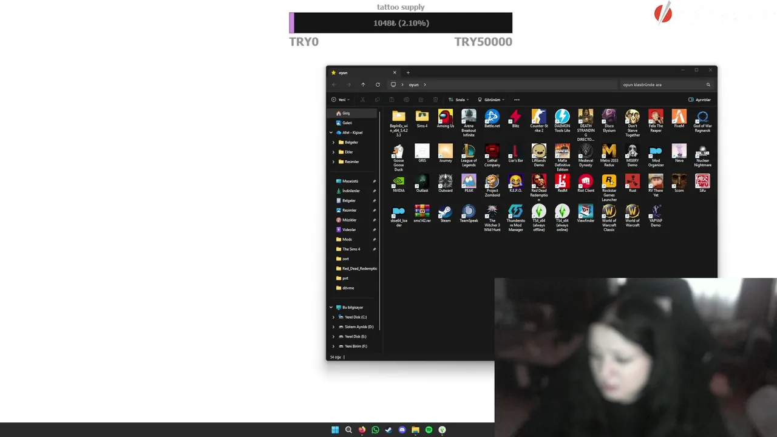This screenshot has height=437, width=777.
Task: Select the sms142.rar archive file
Action: (422, 214)
